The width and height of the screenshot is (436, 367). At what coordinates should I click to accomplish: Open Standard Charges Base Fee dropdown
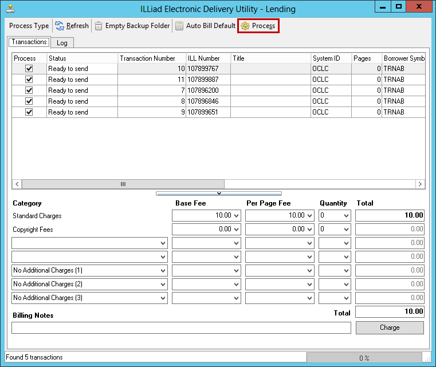237,216
